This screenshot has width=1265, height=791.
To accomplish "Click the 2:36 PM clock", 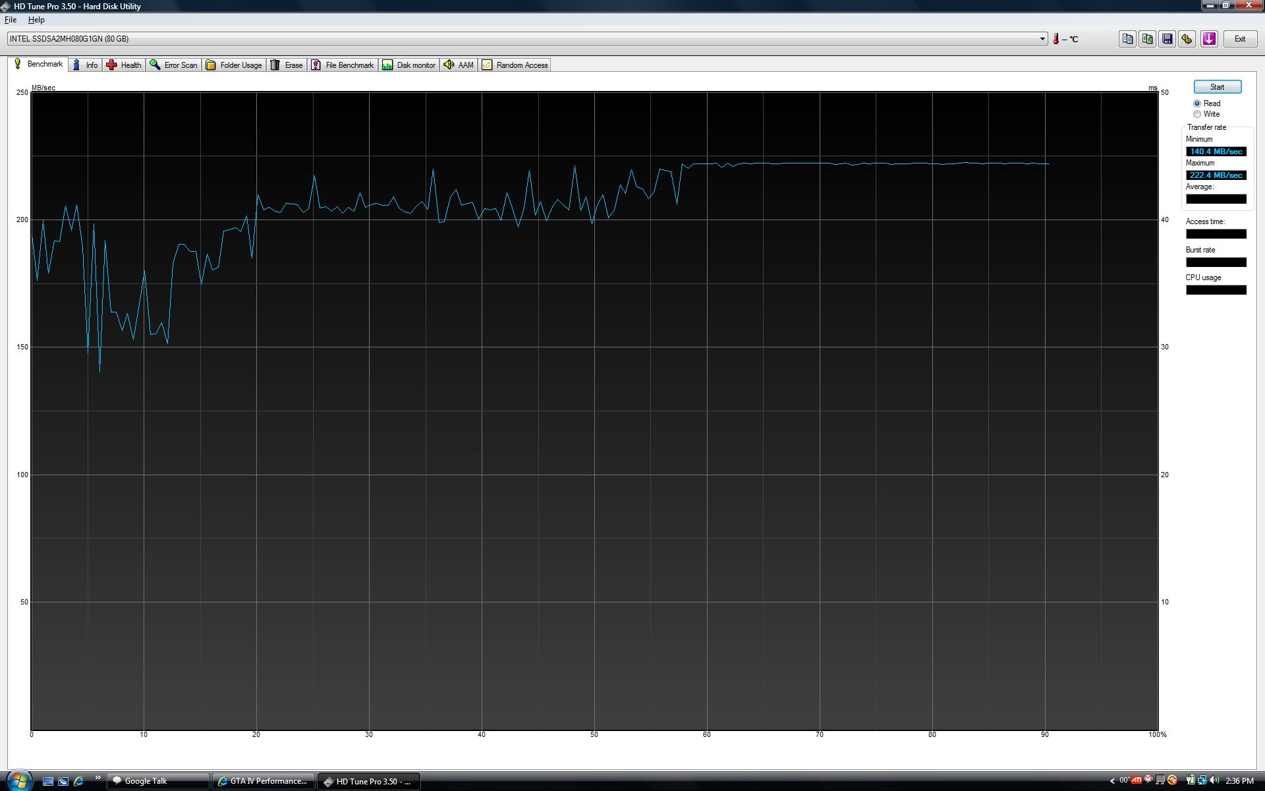I will coord(1239,781).
